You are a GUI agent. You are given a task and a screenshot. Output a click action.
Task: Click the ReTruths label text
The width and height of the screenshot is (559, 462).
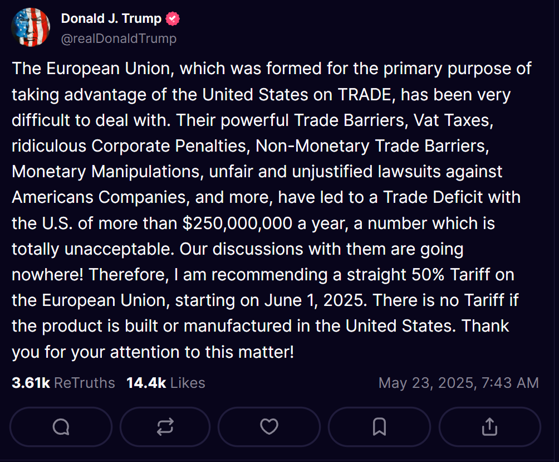[85, 383]
